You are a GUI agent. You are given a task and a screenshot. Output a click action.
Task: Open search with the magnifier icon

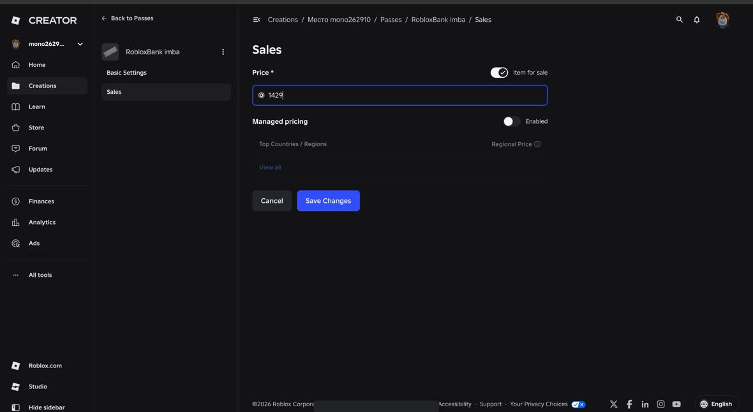click(679, 20)
